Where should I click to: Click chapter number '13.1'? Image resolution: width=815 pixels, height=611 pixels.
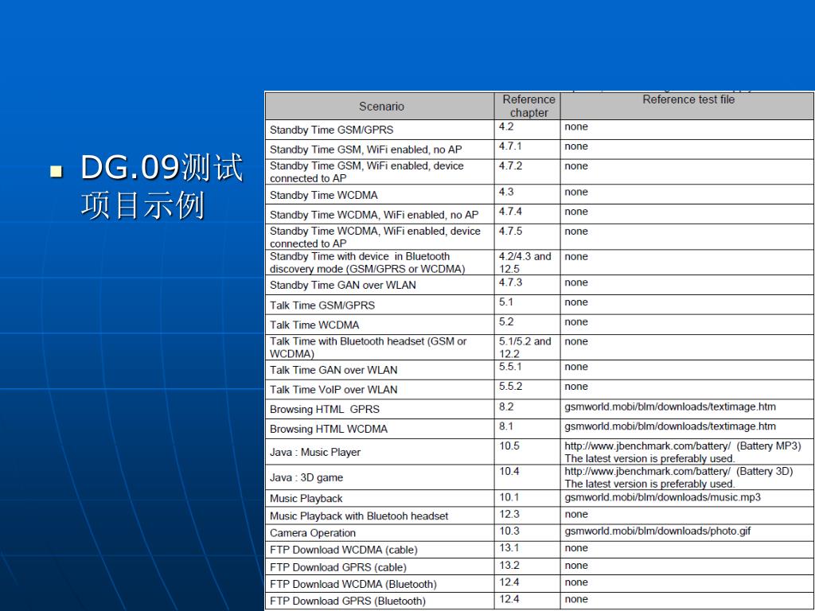click(x=509, y=548)
